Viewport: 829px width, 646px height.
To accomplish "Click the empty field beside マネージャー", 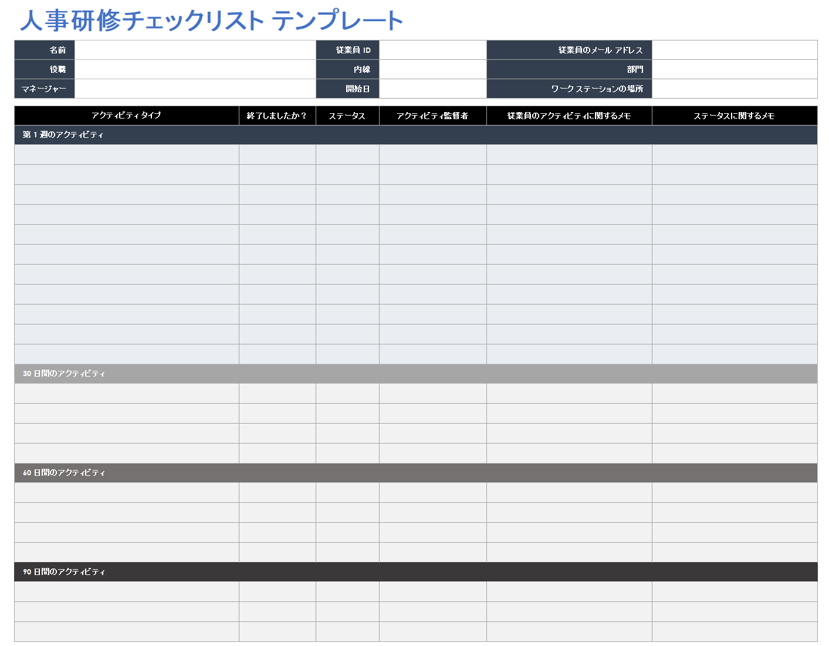I will click(195, 89).
